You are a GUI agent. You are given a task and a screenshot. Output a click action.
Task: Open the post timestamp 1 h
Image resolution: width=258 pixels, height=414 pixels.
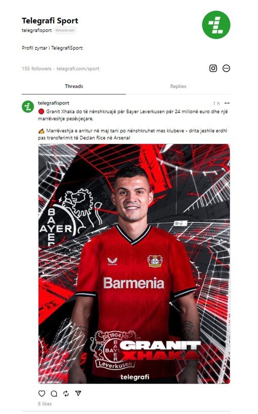(216, 103)
